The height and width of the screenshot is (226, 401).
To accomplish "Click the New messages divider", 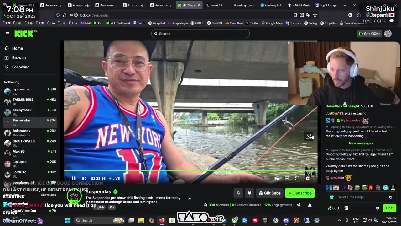I will [x=361, y=143].
